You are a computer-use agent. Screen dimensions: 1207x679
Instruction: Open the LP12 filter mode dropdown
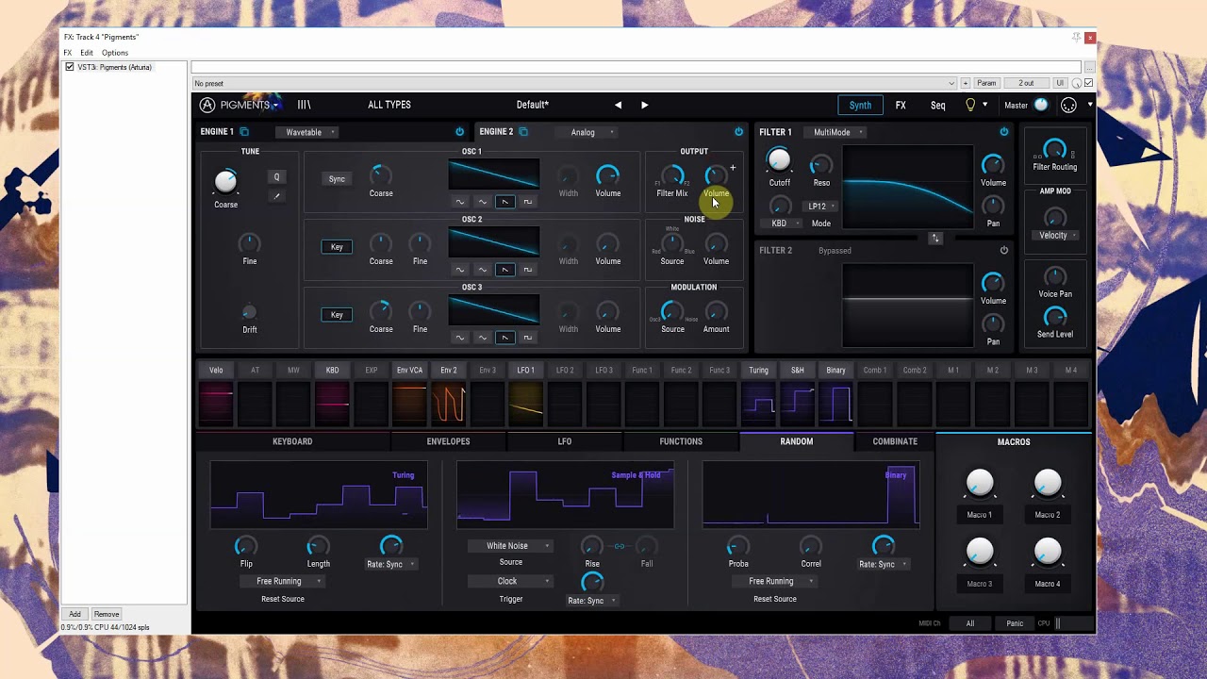pyautogui.click(x=821, y=206)
